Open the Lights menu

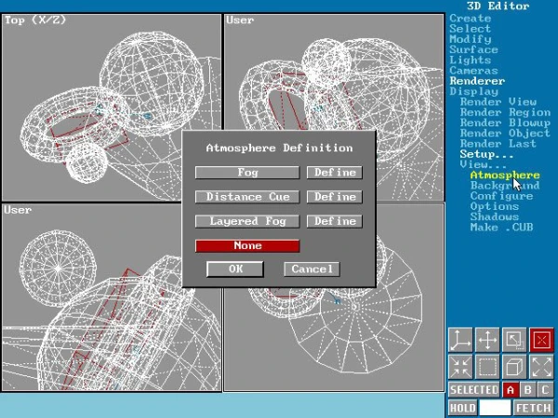click(x=470, y=59)
